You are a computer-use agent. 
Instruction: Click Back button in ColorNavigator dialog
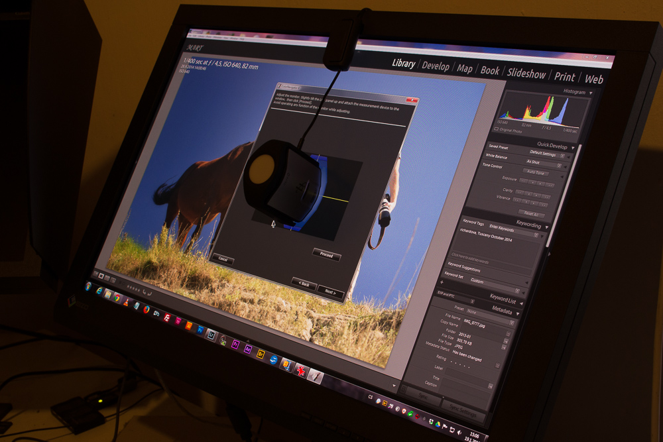pos(304,284)
